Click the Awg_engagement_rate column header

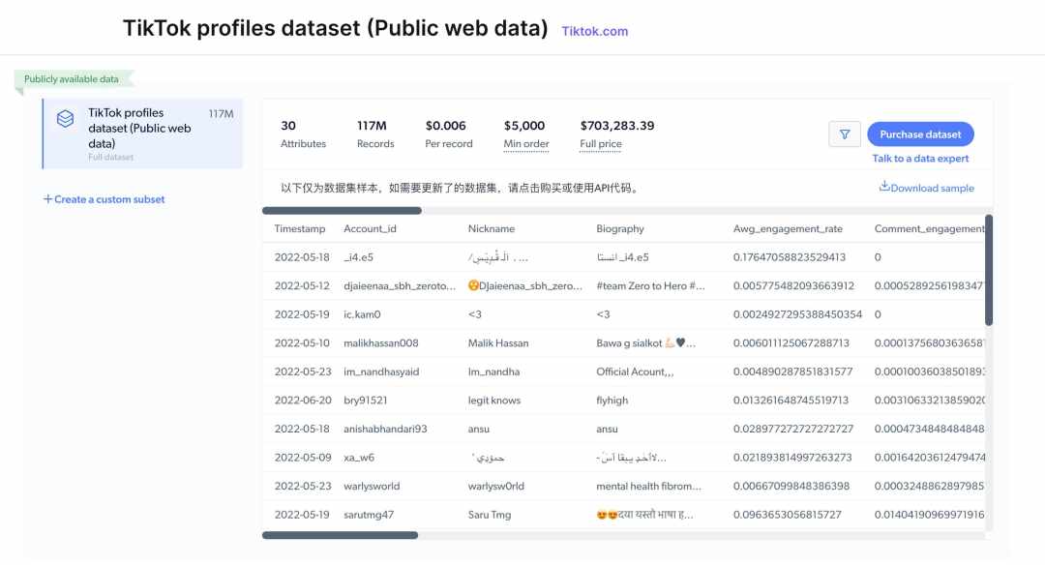point(788,228)
